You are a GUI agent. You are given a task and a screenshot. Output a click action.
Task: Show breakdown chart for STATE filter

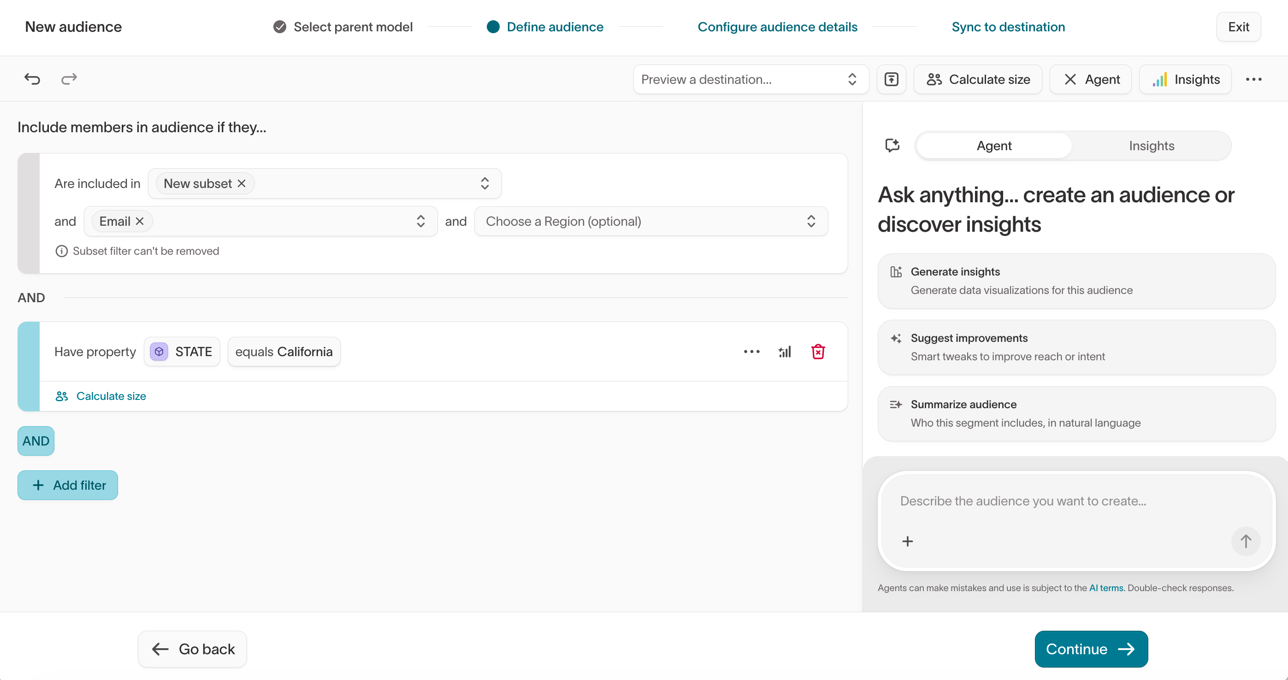[x=785, y=352]
